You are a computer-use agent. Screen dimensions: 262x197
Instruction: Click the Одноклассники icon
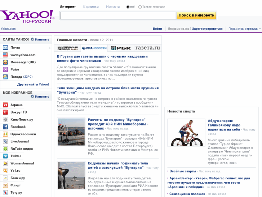click(x=5, y=134)
